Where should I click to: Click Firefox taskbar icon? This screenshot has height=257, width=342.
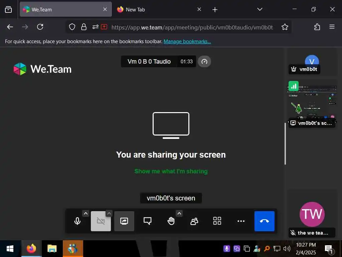coord(31,249)
